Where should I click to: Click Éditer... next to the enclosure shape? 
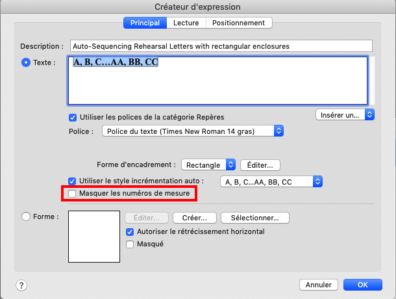pyautogui.click(x=260, y=165)
